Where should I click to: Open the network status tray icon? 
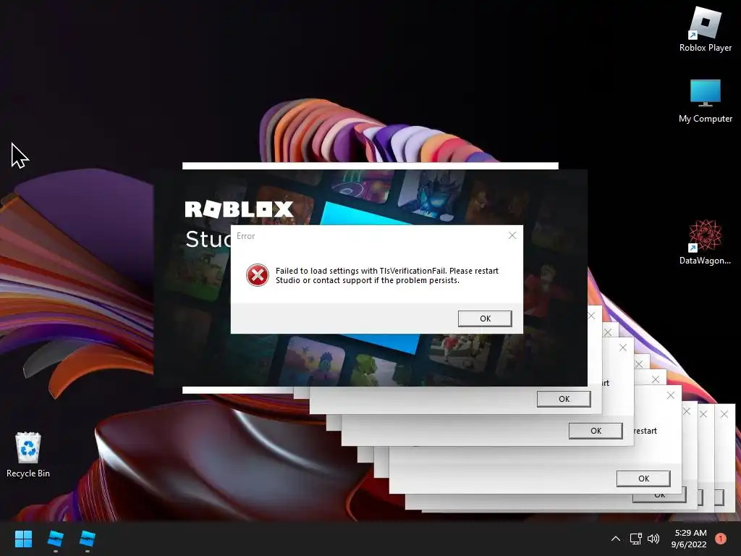point(635,539)
